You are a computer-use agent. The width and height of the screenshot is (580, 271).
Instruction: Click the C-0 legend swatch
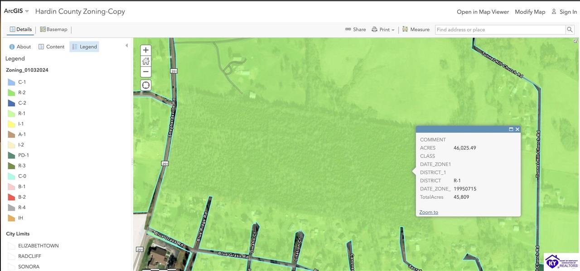(12, 176)
